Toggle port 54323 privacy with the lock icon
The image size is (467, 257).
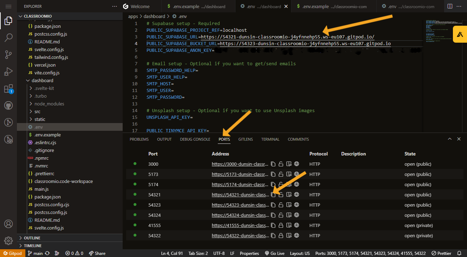tap(281, 204)
